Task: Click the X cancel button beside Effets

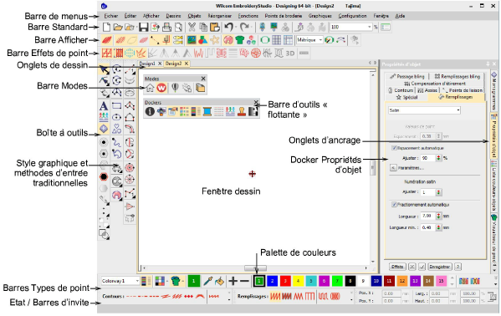Action: (x=412, y=267)
